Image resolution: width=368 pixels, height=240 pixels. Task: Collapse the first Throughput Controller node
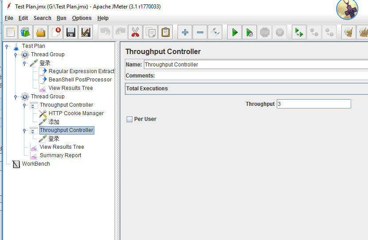click(x=24, y=105)
